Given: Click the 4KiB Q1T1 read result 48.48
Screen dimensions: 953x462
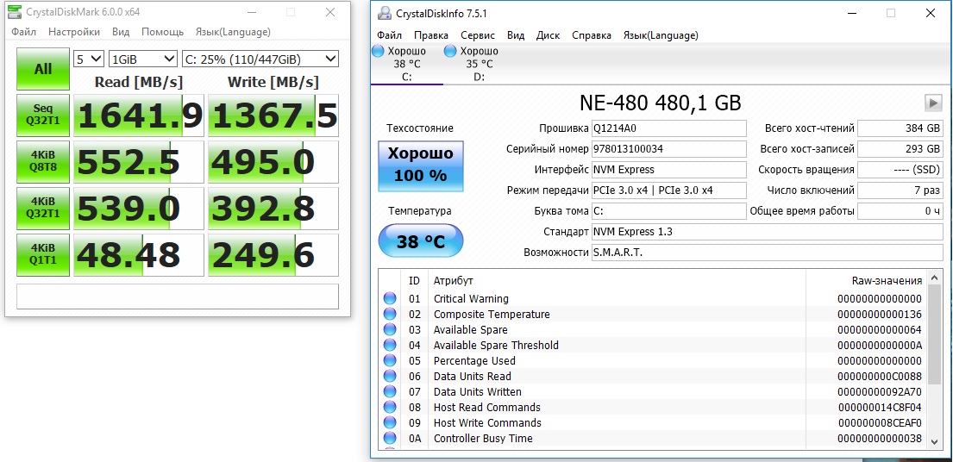Looking at the screenshot, I should click(139, 254).
